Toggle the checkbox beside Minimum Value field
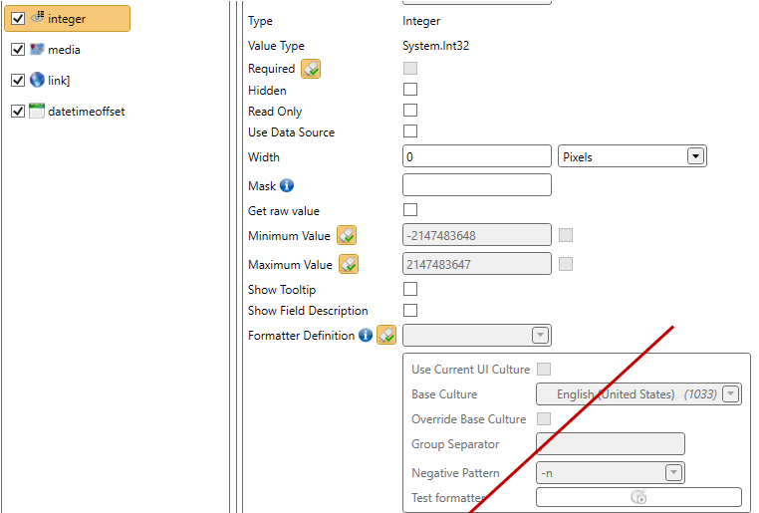This screenshot has width=759, height=513. 566,235
